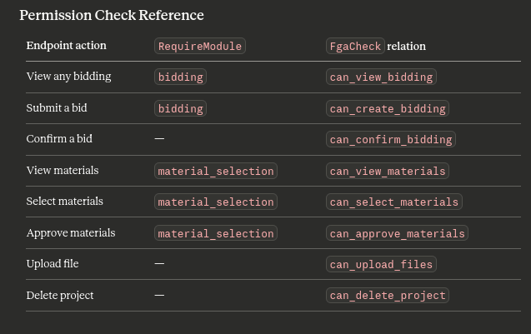Select the View any bidding row label
The image size is (531, 334).
pos(68,77)
